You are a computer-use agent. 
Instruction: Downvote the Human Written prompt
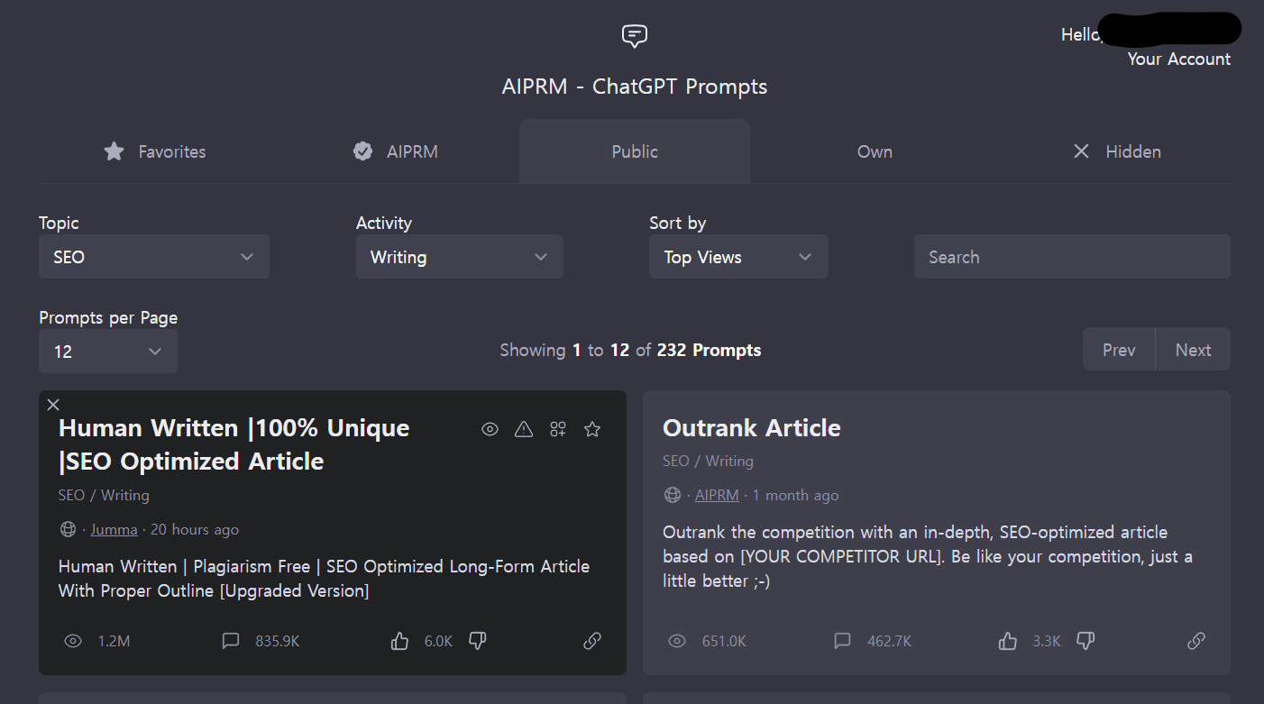pos(478,641)
